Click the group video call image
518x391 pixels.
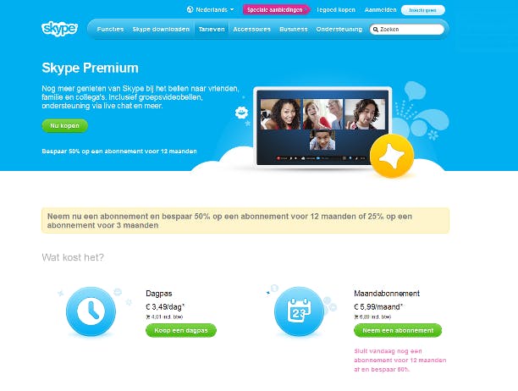(322, 126)
